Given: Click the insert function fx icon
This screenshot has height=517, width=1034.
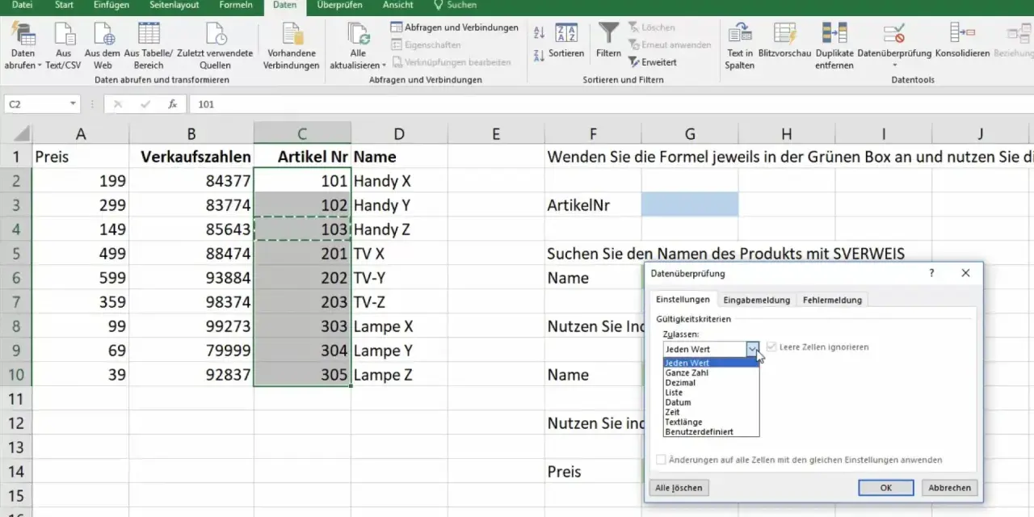Looking at the screenshot, I should pos(172,104).
